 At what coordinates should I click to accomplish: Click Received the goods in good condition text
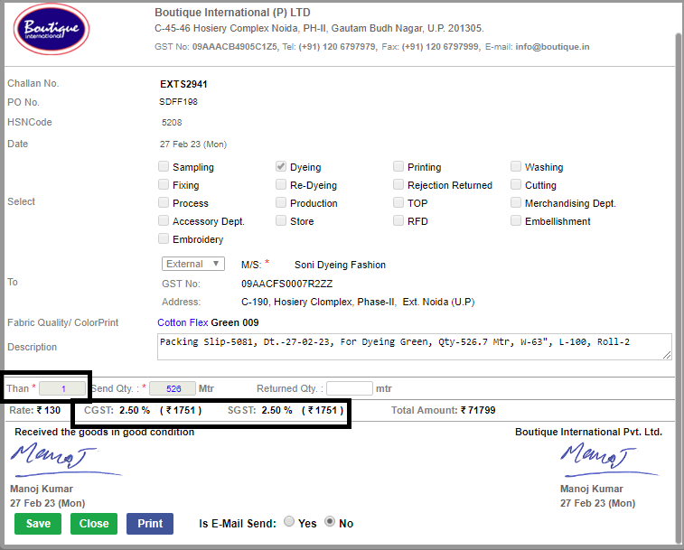pos(105,433)
